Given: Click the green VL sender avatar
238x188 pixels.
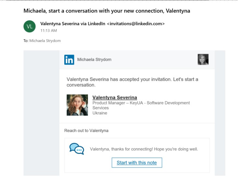Looking at the screenshot, I should click(30, 26).
